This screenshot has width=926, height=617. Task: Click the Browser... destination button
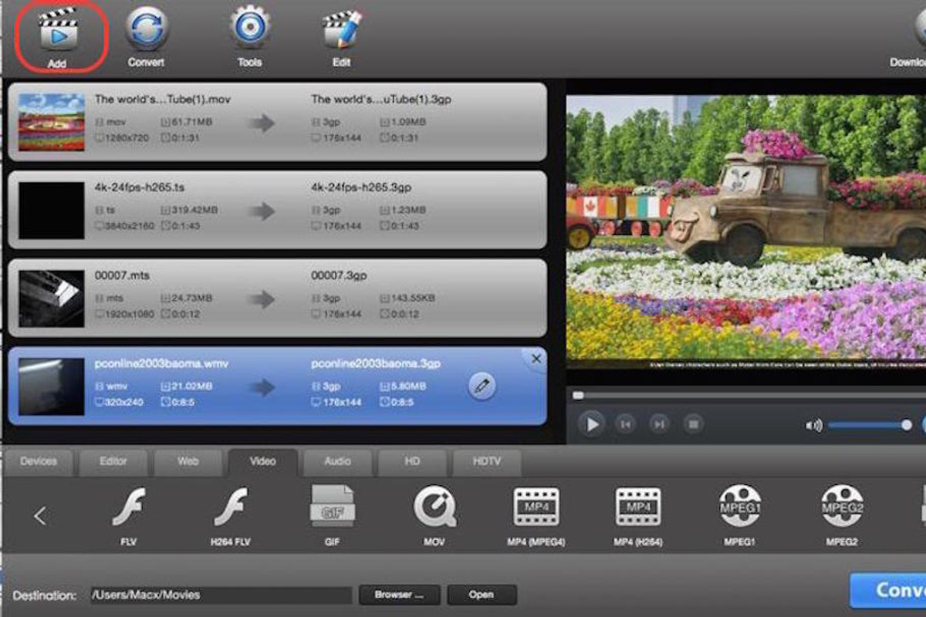[400, 595]
